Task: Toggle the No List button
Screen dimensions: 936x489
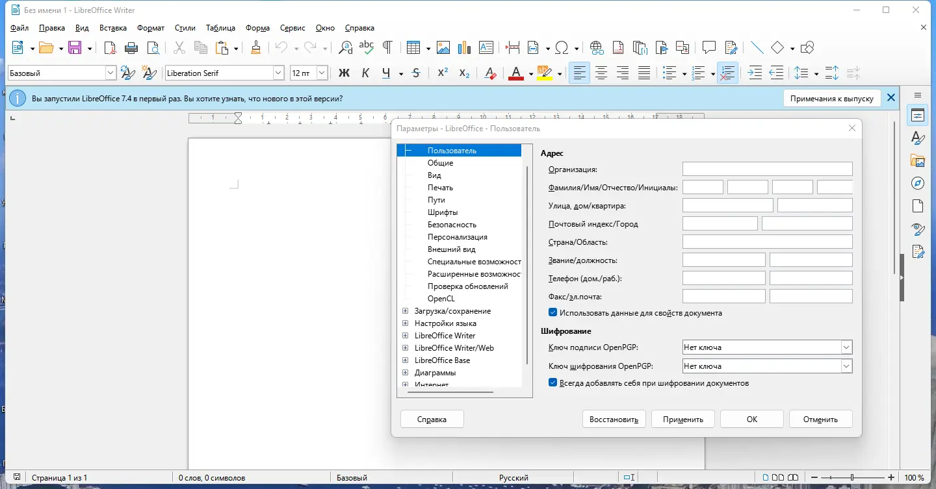Action: 728,73
